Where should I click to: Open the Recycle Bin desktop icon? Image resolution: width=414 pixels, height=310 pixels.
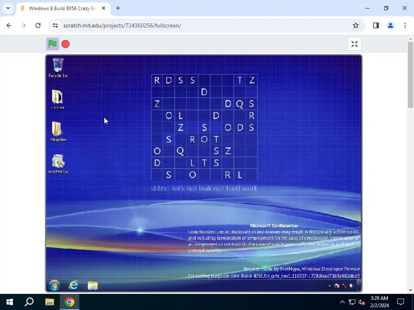(58, 68)
